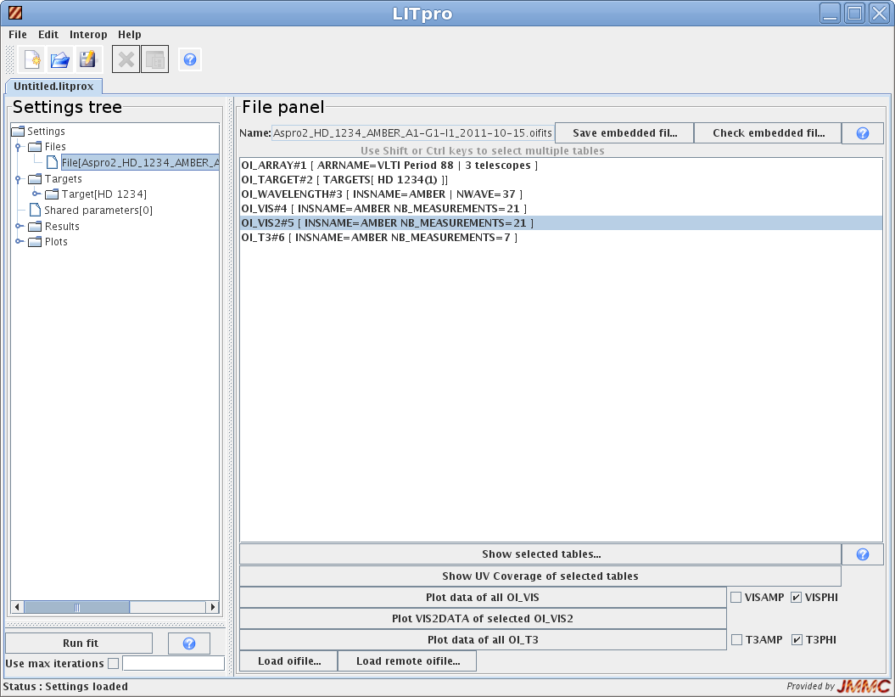Click the new settings file toolbar icon

(32, 59)
